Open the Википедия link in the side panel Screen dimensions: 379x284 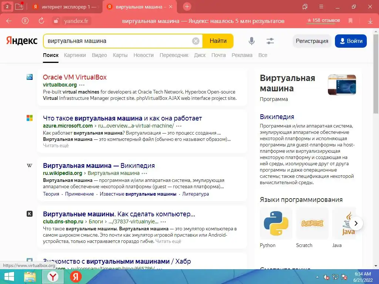(x=277, y=117)
